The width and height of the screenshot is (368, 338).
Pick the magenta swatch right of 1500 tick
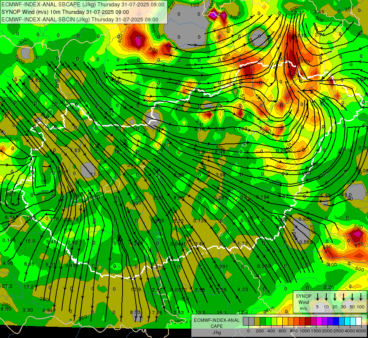(319, 321)
